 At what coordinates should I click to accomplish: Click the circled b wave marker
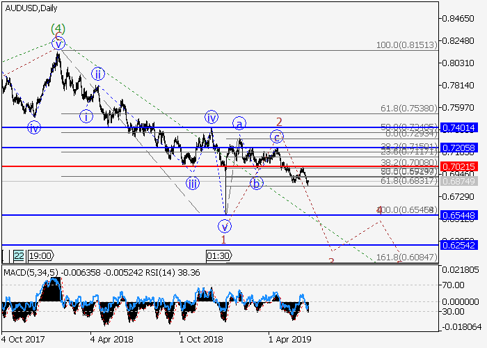(x=257, y=184)
